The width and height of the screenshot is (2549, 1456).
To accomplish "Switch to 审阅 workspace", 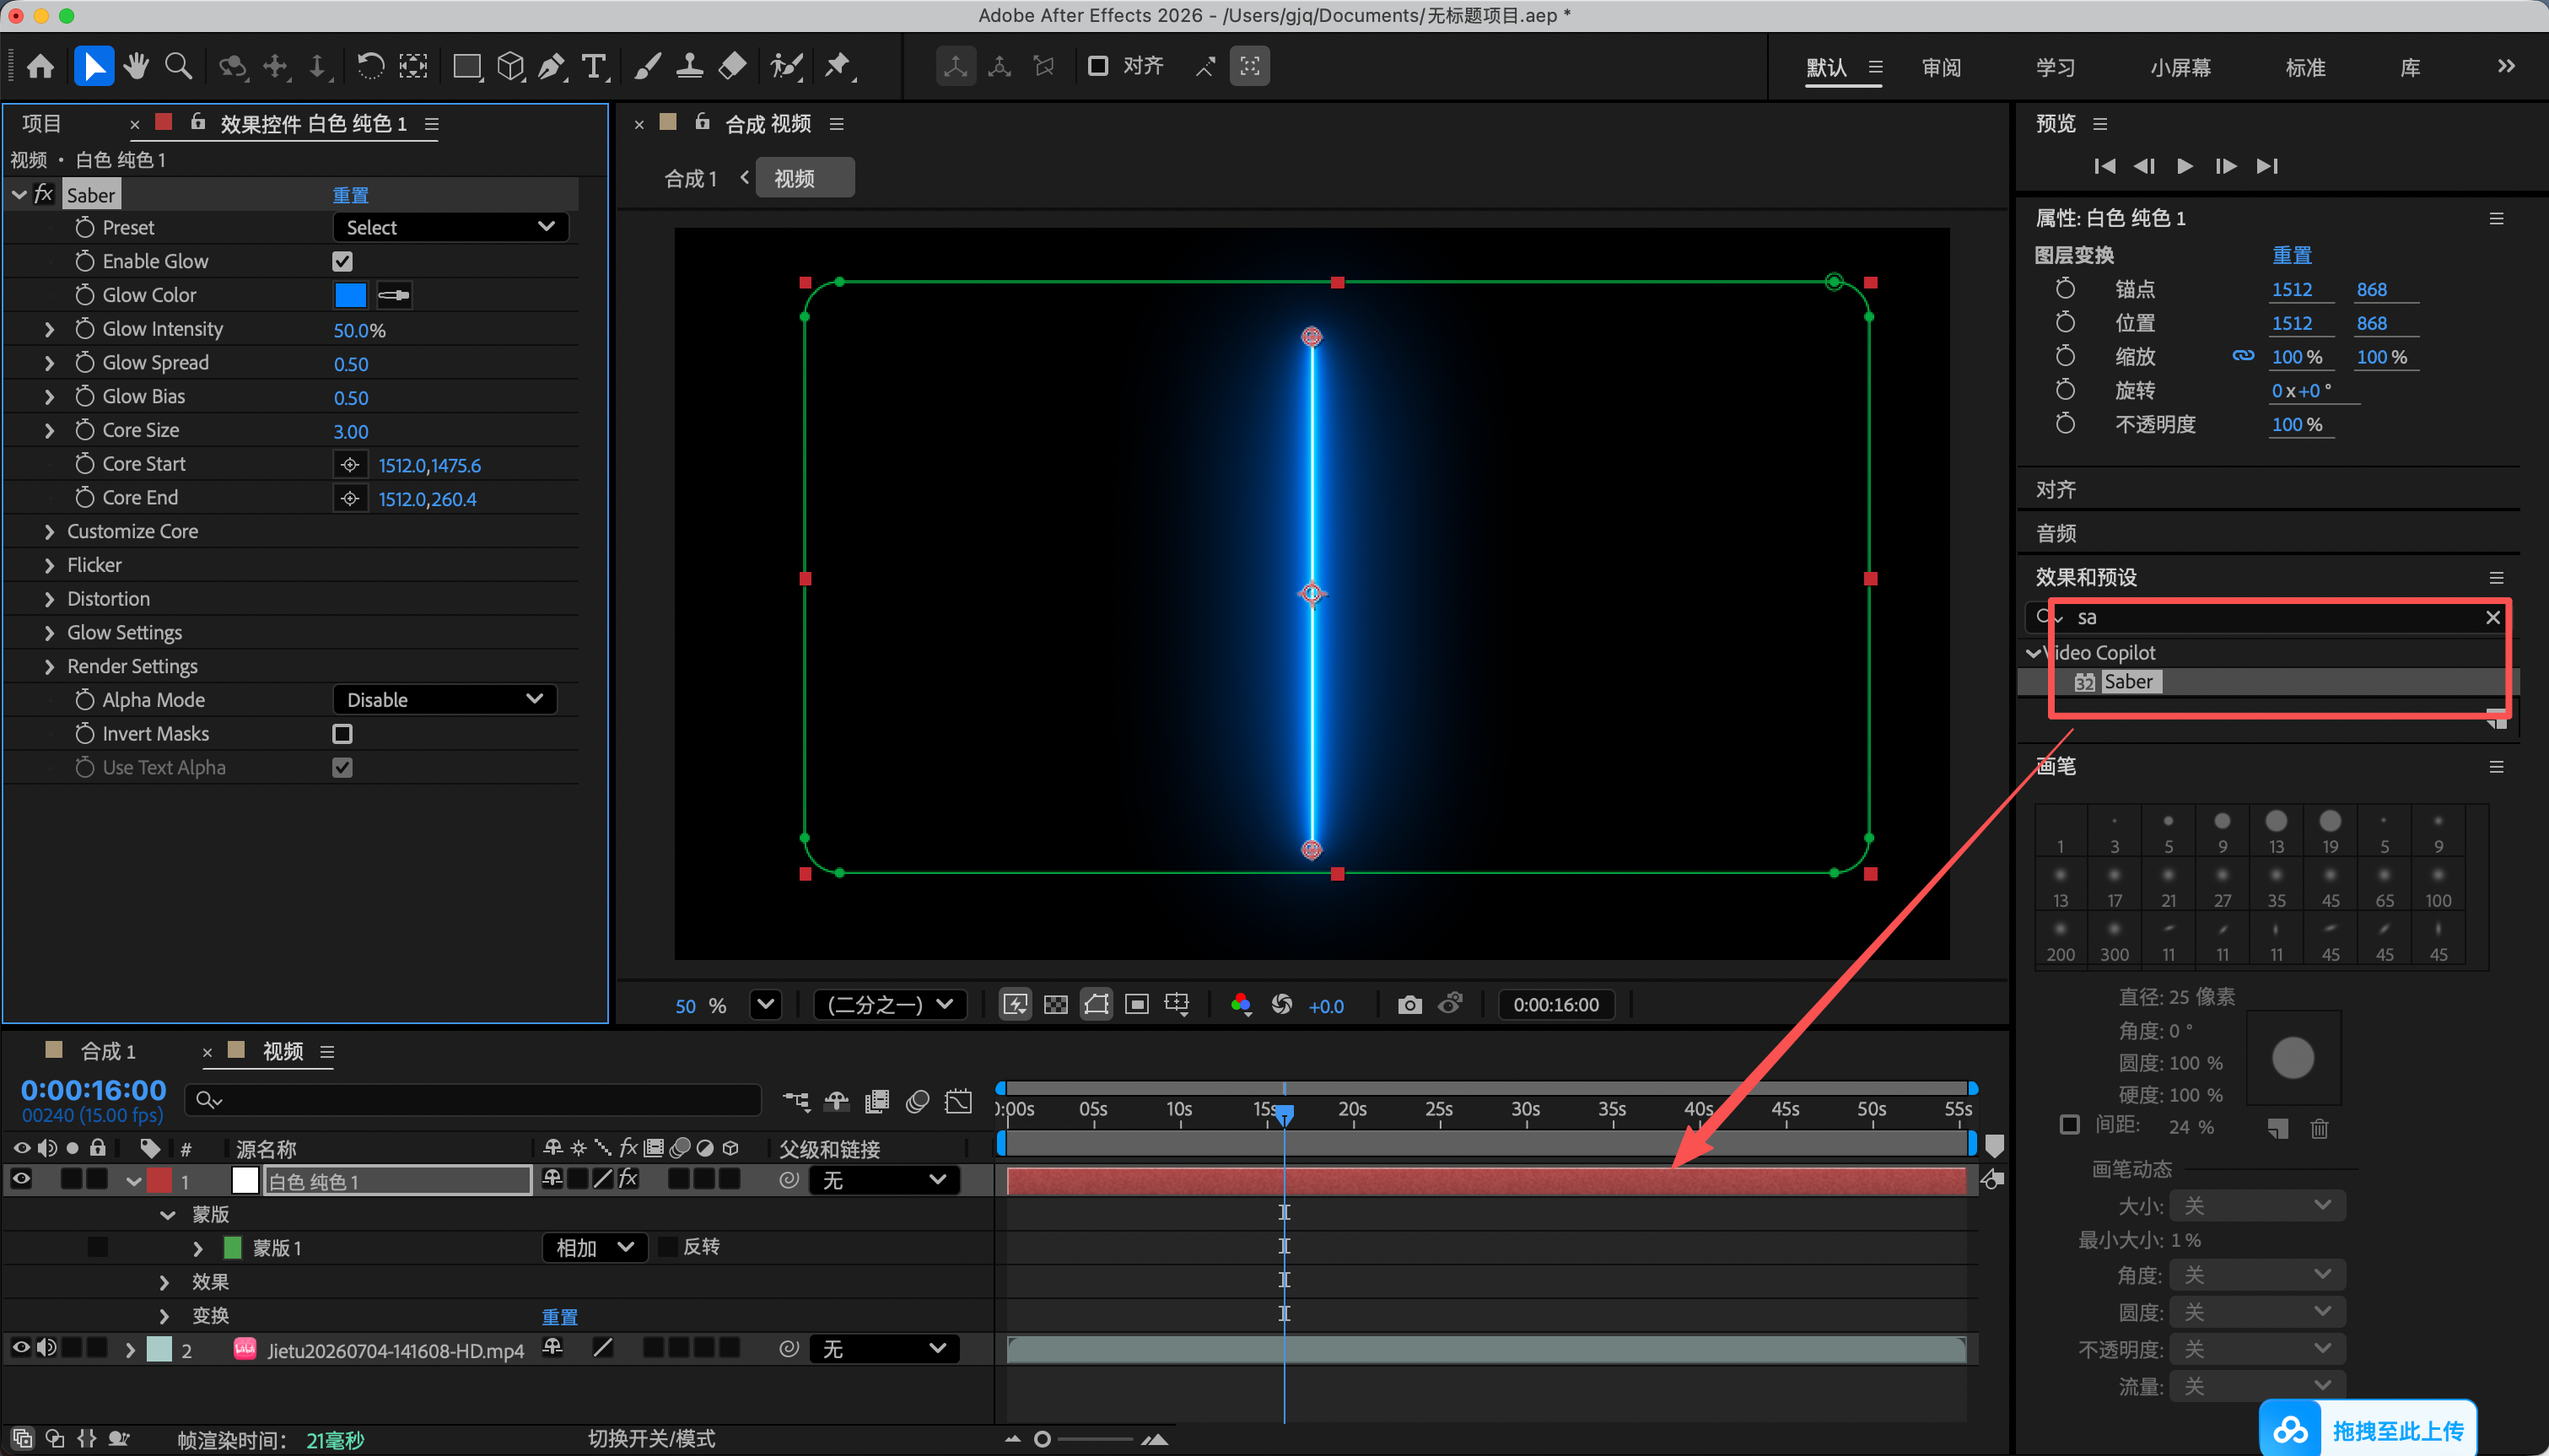I will (x=1941, y=68).
